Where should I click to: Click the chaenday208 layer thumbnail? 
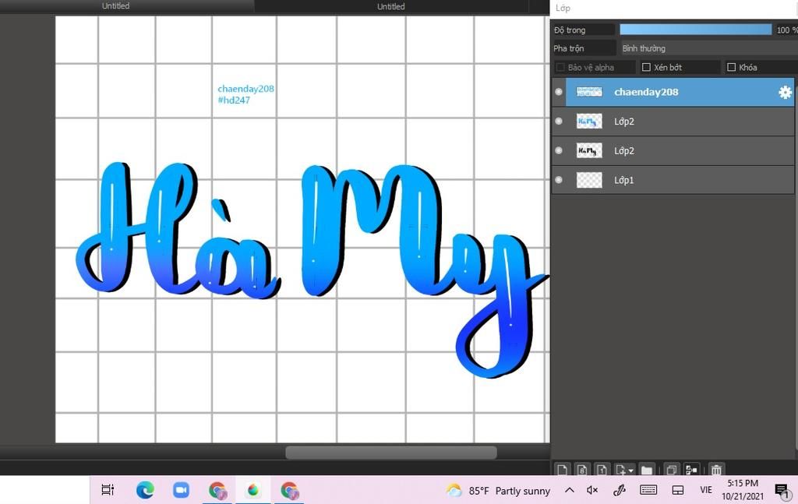click(x=589, y=92)
